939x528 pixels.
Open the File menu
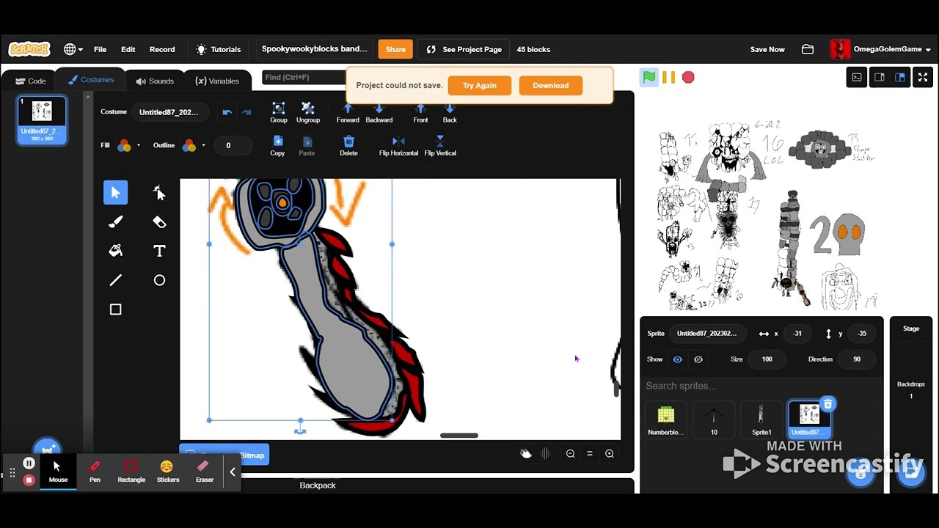100,49
